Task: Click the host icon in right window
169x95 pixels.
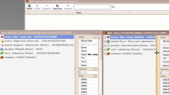Action: [108, 49]
